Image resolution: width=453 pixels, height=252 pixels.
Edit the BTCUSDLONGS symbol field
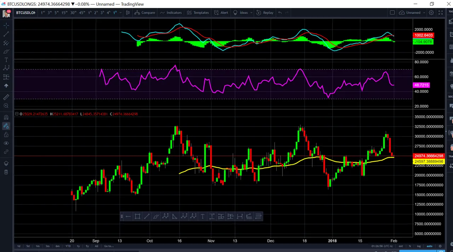coord(25,13)
